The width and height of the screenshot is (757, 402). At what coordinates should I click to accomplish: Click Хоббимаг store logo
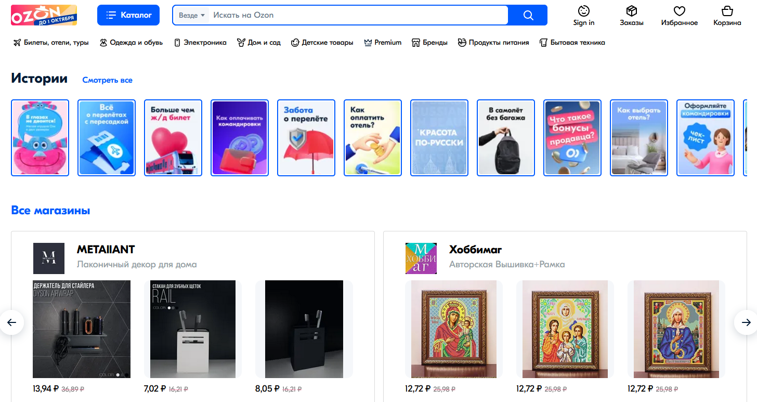coord(421,258)
